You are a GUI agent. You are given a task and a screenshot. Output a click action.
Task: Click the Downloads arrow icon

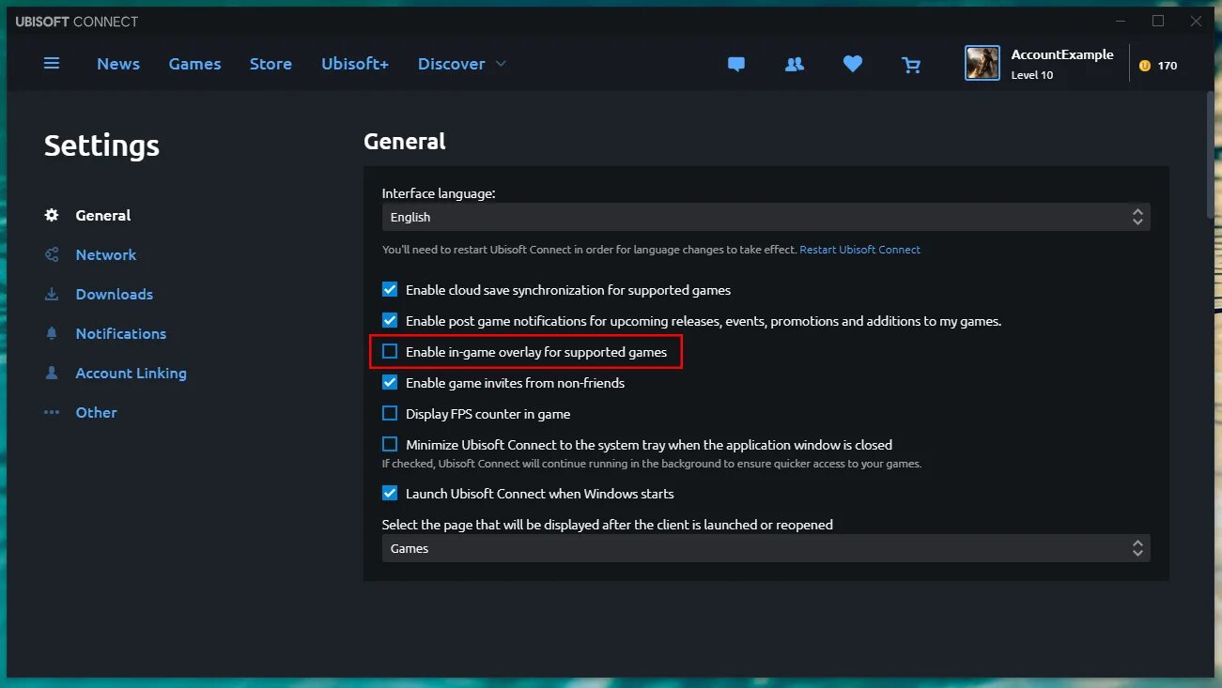pyautogui.click(x=52, y=294)
